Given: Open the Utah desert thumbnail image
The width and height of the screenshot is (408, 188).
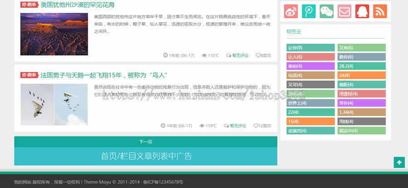Looking at the screenshot, I should click(54, 34).
